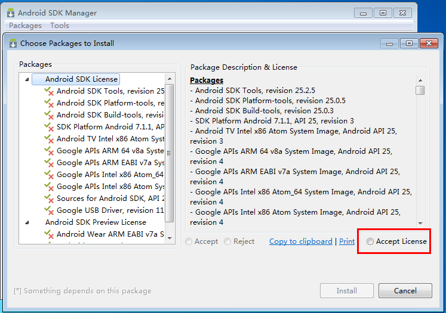Click the SDK Platform-tools package status icon

click(x=49, y=103)
